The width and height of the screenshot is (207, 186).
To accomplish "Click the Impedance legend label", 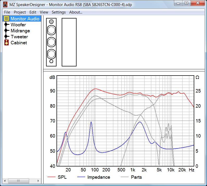I will [x=99, y=177].
